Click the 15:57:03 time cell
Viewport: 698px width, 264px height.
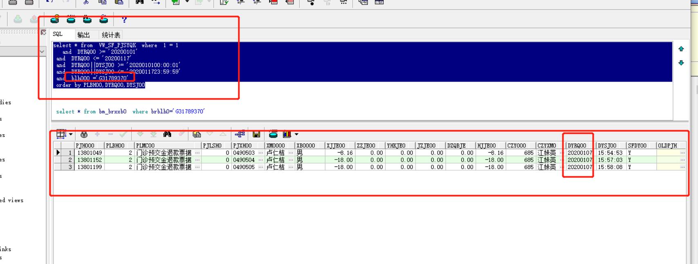tap(611, 160)
